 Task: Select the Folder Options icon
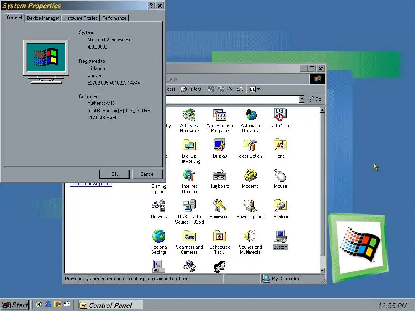[250, 149]
